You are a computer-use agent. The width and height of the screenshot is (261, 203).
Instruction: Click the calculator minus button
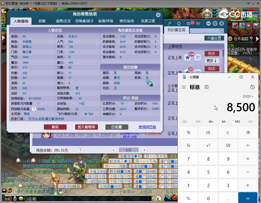248,172
